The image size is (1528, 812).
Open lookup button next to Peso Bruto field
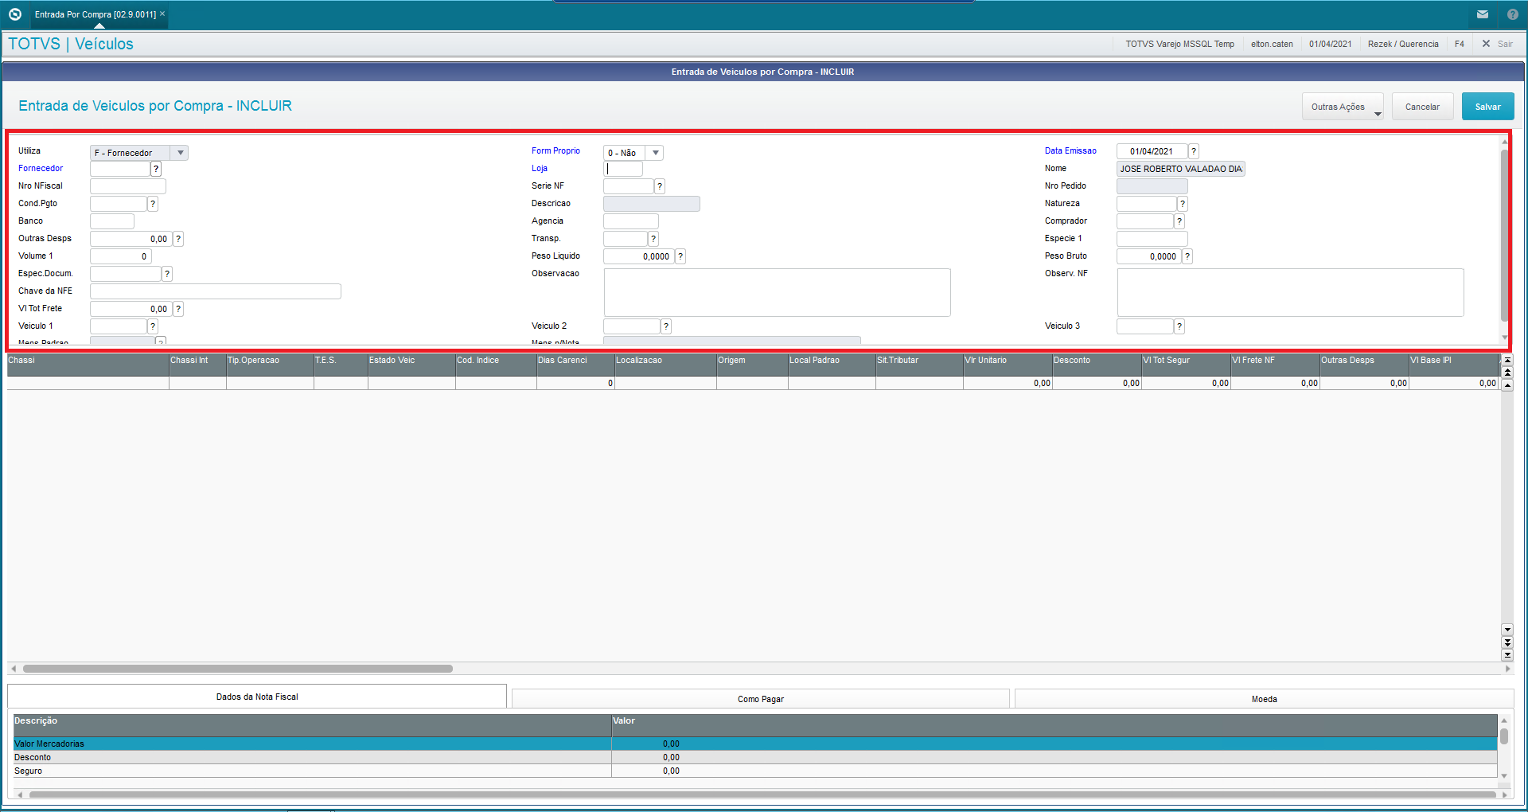pos(1187,256)
